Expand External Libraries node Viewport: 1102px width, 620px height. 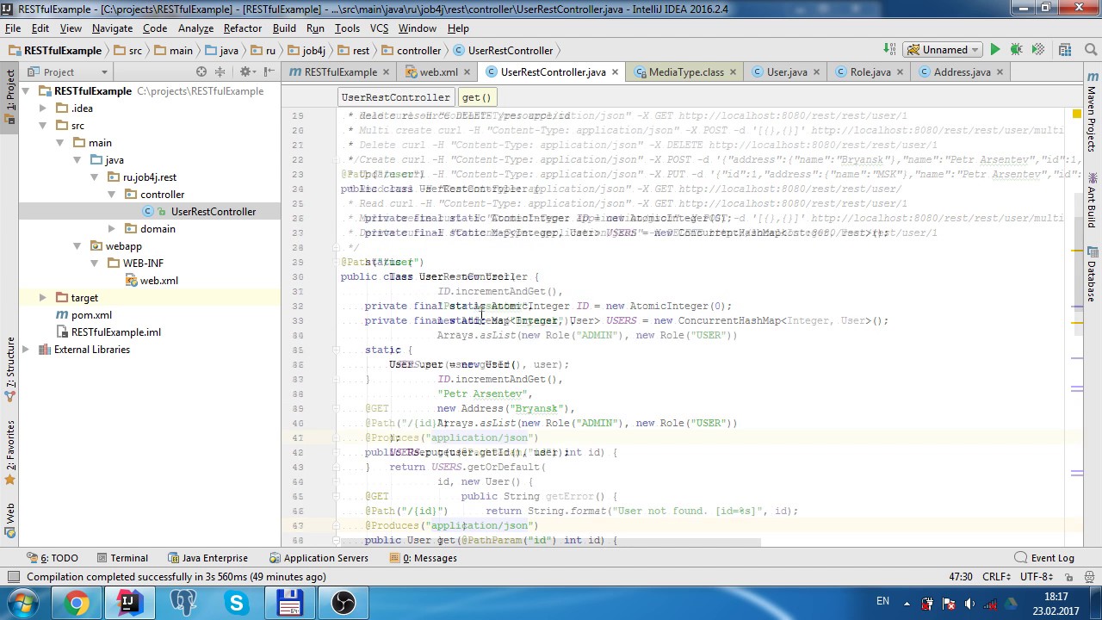[26, 350]
